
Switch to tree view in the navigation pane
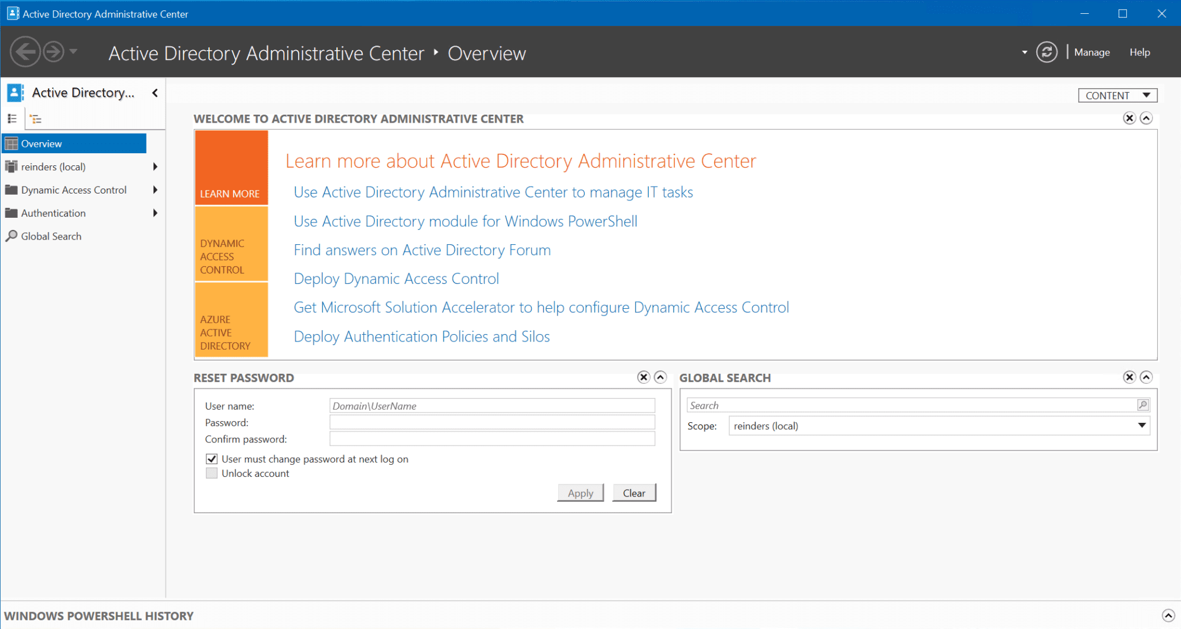(x=36, y=119)
